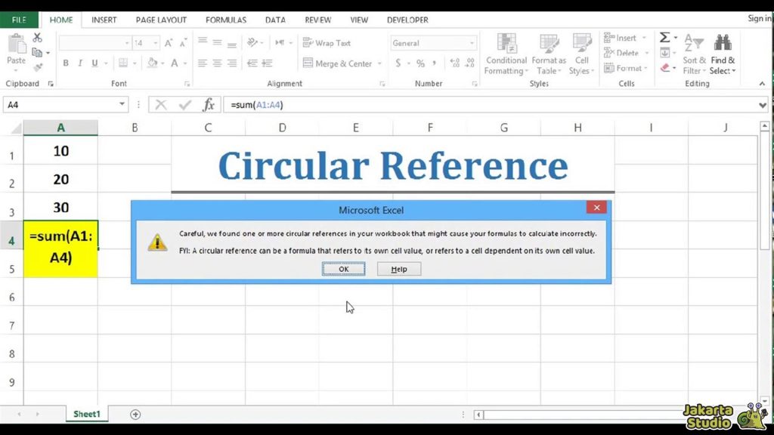774x435 pixels.
Task: Switch to the DEVELOPER tab
Action: 407,20
